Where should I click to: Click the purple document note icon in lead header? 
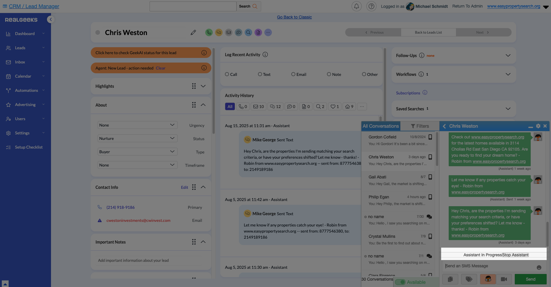(x=258, y=32)
